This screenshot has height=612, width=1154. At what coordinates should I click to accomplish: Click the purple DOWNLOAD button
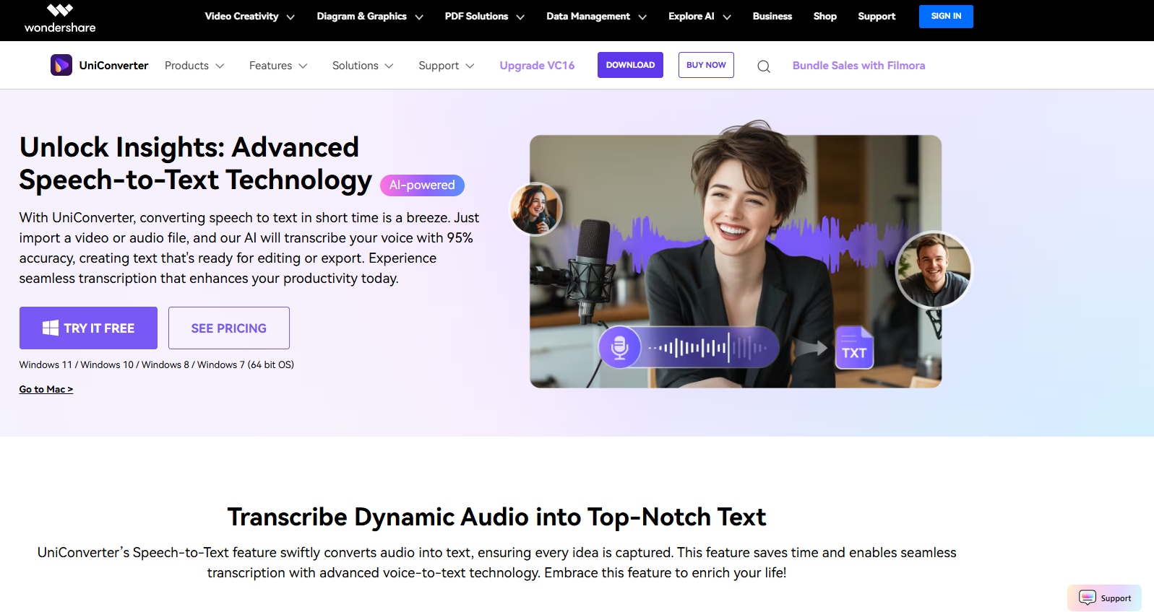(x=630, y=65)
